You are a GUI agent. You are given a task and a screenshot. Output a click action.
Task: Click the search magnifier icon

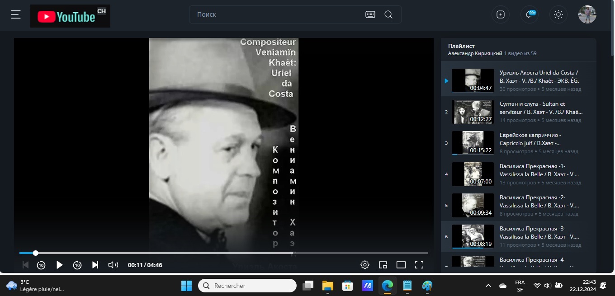pos(388,14)
